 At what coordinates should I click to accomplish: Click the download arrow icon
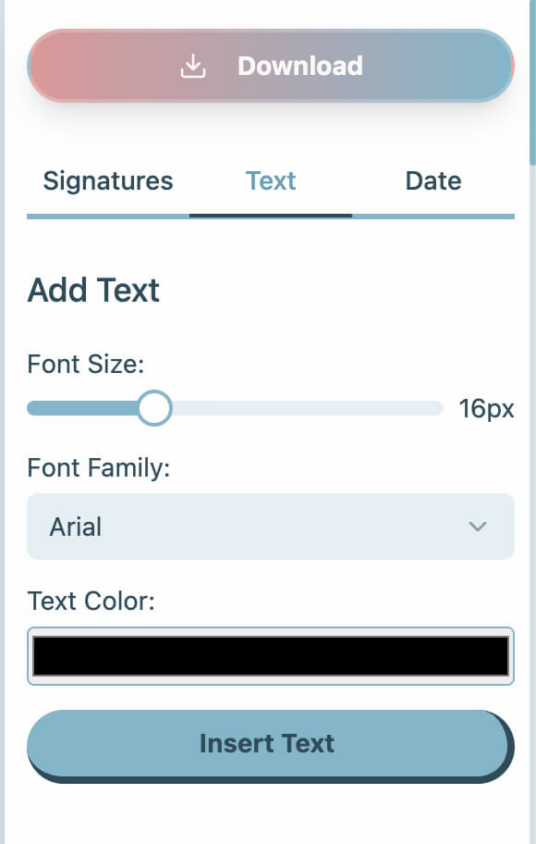click(x=192, y=65)
